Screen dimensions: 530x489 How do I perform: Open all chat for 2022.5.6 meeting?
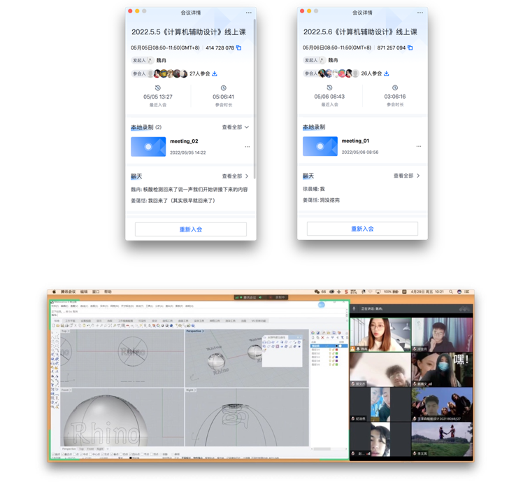406,176
